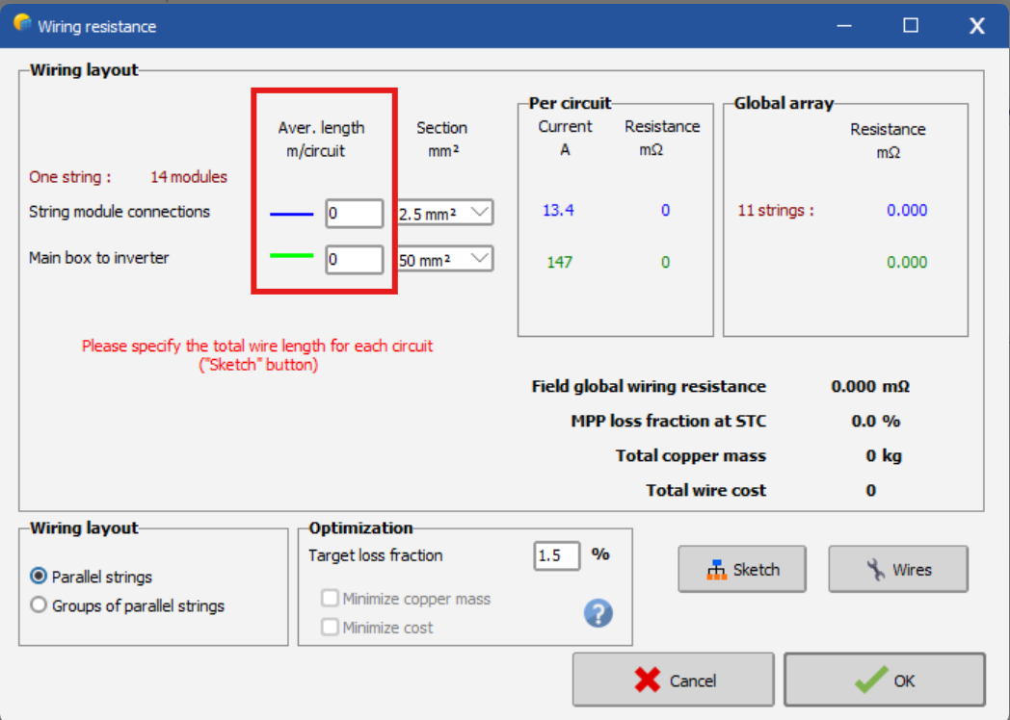The width and height of the screenshot is (1010, 720).
Task: Select Parallel strings radio option
Action: point(39,577)
